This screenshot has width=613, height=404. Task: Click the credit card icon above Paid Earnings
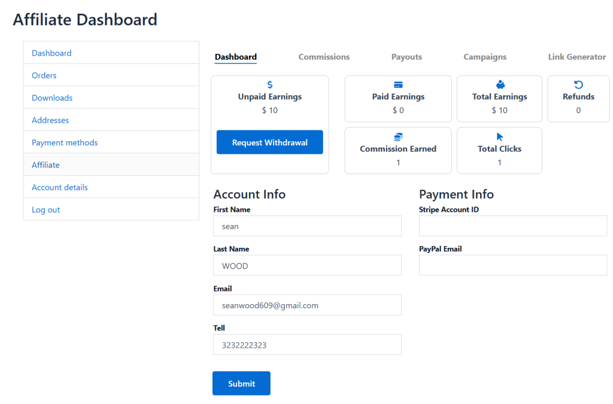pyautogui.click(x=398, y=85)
